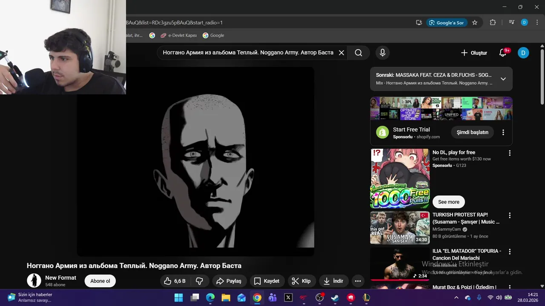Clear the YouTube search text with X
Screen dimensions: 545x306
click(341, 53)
